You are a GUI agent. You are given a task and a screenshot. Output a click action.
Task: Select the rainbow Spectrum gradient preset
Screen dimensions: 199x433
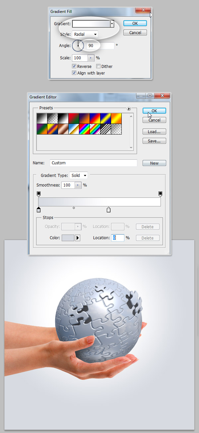point(84,129)
